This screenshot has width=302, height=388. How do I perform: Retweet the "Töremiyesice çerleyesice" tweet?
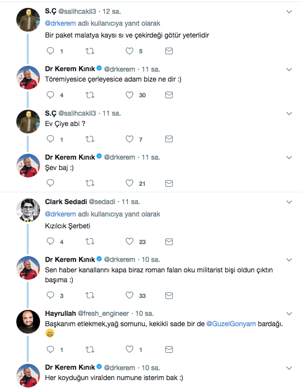(x=89, y=95)
